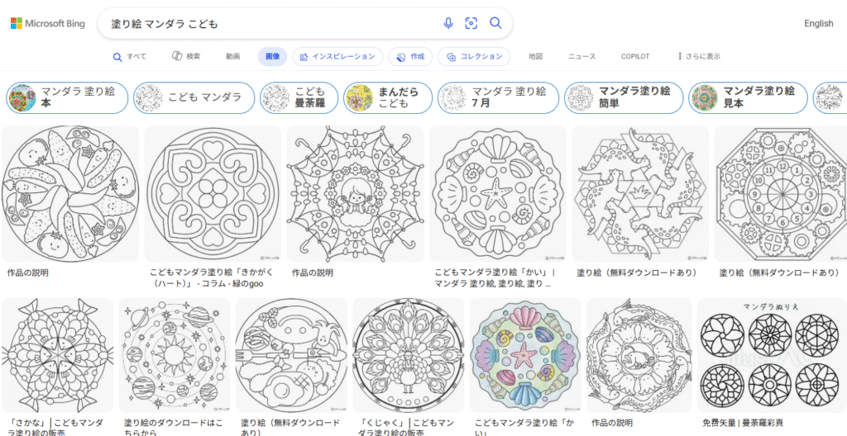Open the 作成 image creator tab
This screenshot has height=436, width=847.
[x=410, y=56]
